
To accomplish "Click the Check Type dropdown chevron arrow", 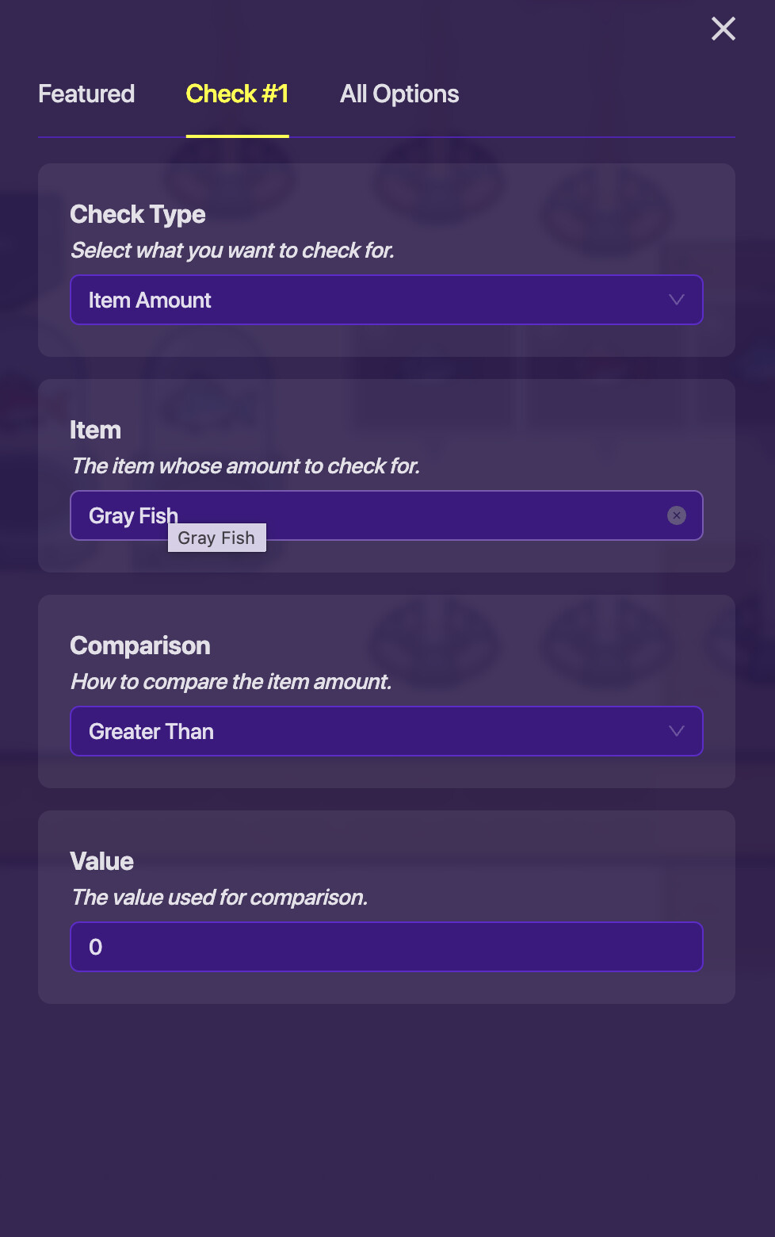I will (676, 300).
